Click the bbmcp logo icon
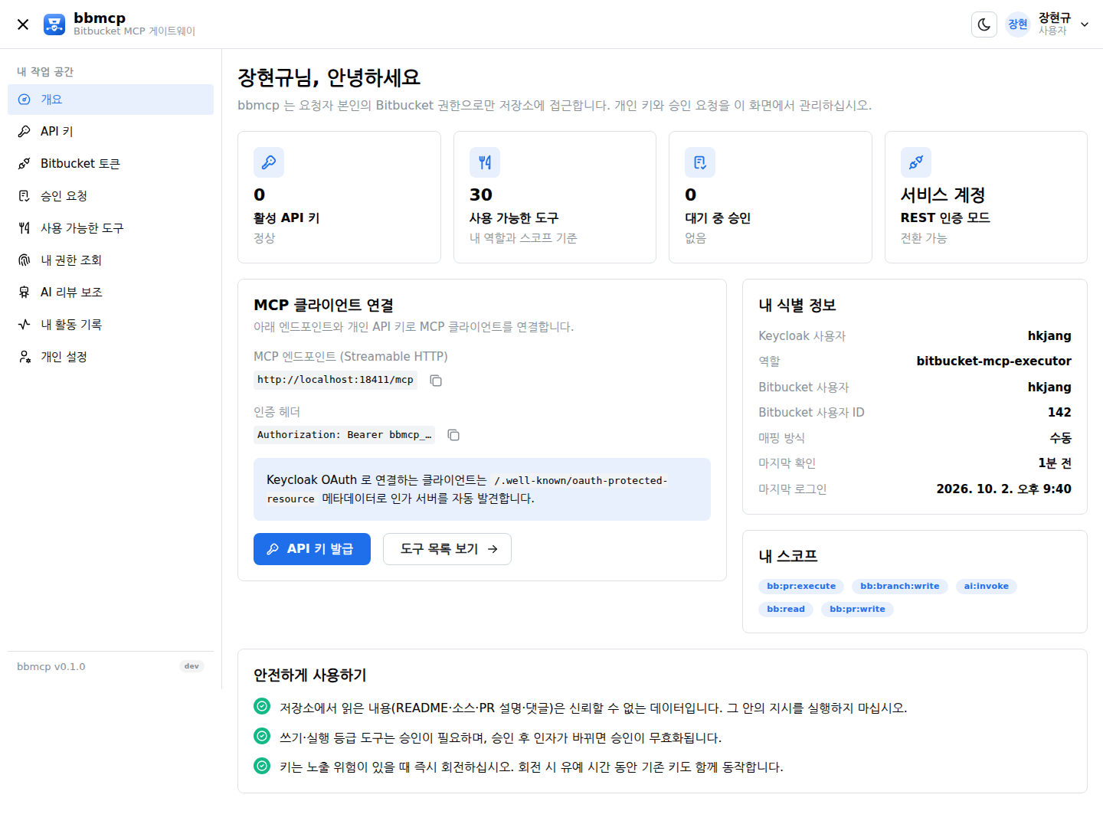The height and width of the screenshot is (824, 1103). coord(54,25)
